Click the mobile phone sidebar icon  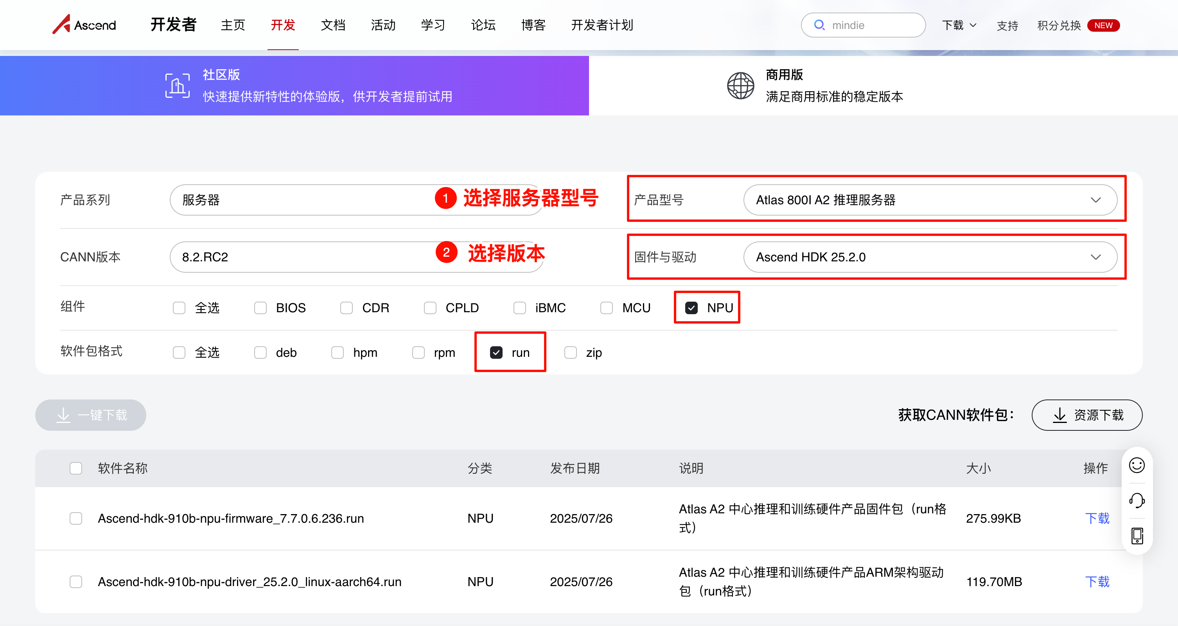click(x=1137, y=535)
